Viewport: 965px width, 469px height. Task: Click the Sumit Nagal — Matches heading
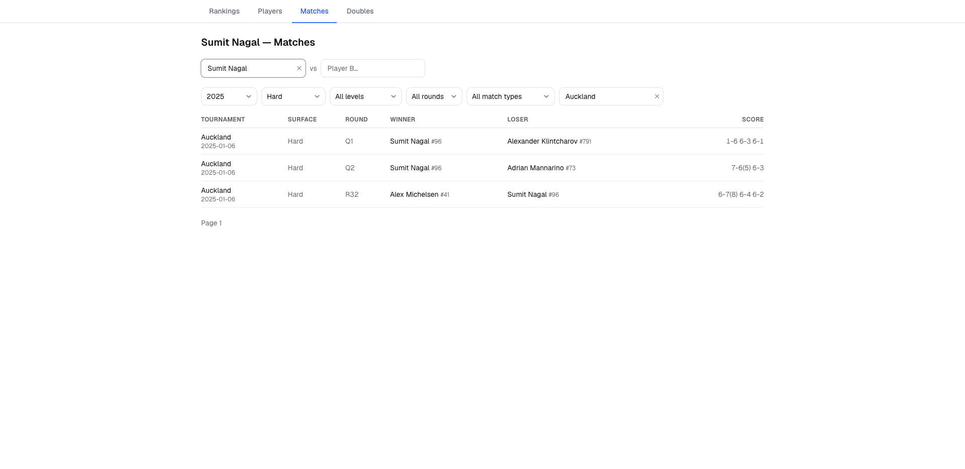pyautogui.click(x=258, y=42)
